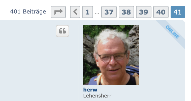This screenshot has height=101, width=191.
Task: Switch to page 40
Action: pyautogui.click(x=161, y=12)
